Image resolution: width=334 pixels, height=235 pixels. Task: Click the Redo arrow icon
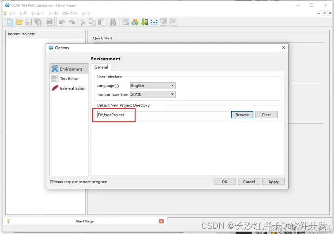tap(72, 22)
